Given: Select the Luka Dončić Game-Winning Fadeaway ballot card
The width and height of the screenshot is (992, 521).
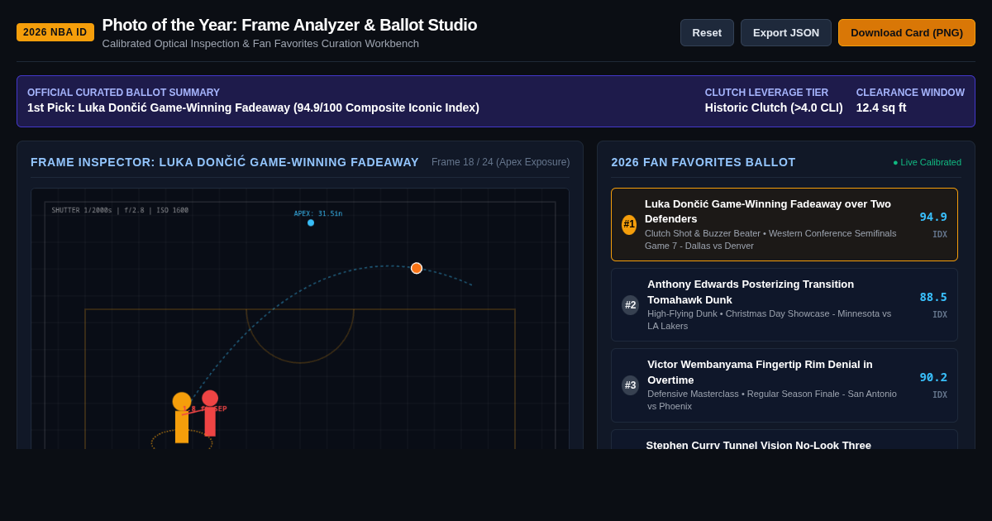Looking at the screenshot, I should pos(785,224).
